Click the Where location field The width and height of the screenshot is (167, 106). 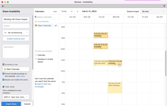pyautogui.click(x=16, y=26)
